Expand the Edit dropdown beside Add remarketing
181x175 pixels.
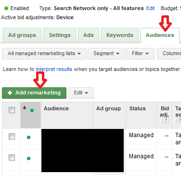coord(81,93)
